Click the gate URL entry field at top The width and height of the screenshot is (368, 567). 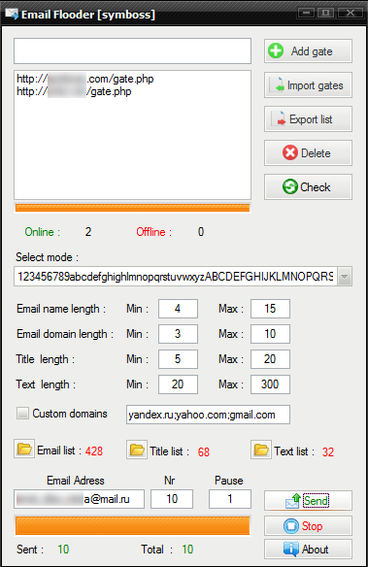point(132,51)
